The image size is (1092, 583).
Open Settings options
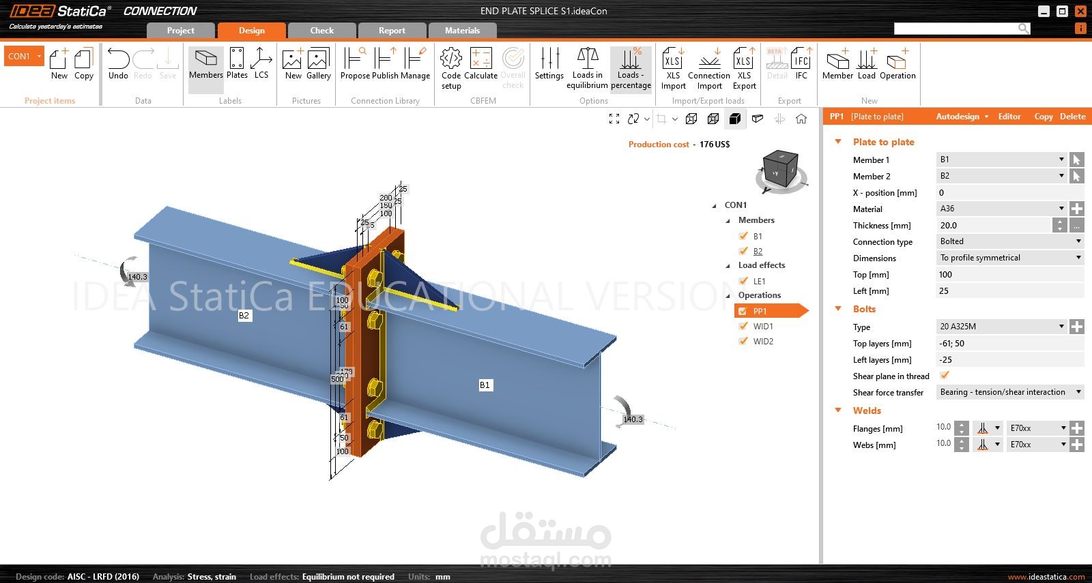click(x=549, y=64)
